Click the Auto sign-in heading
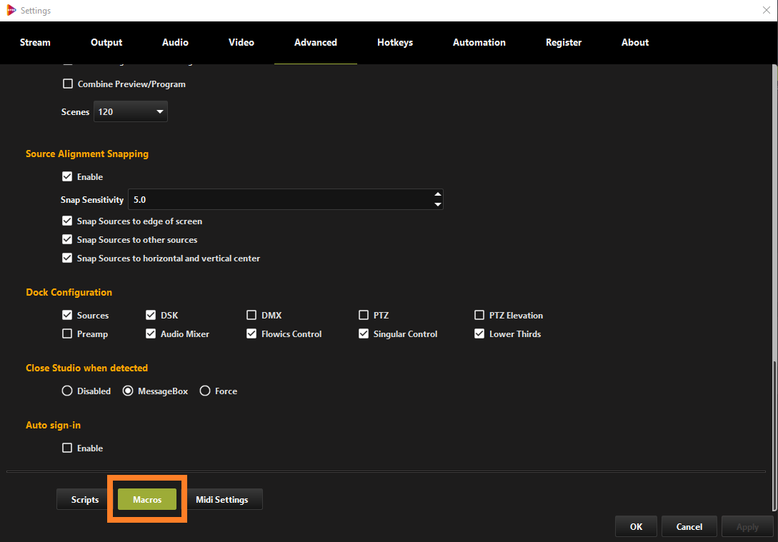Screen dimensions: 778x542 pyautogui.click(x=53, y=425)
